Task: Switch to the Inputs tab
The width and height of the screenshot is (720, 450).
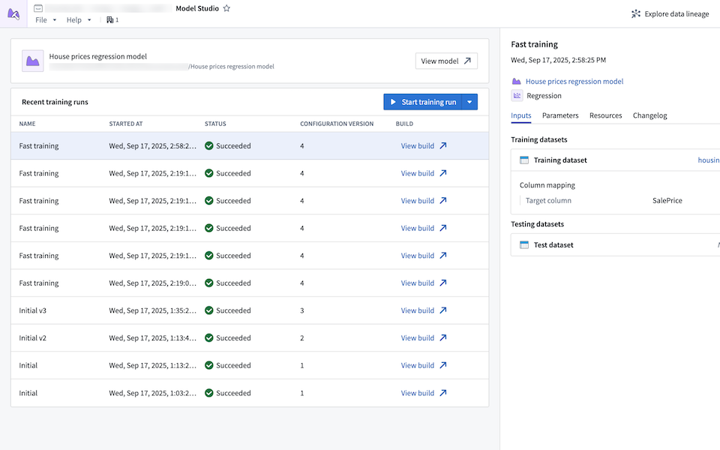Action: point(521,115)
